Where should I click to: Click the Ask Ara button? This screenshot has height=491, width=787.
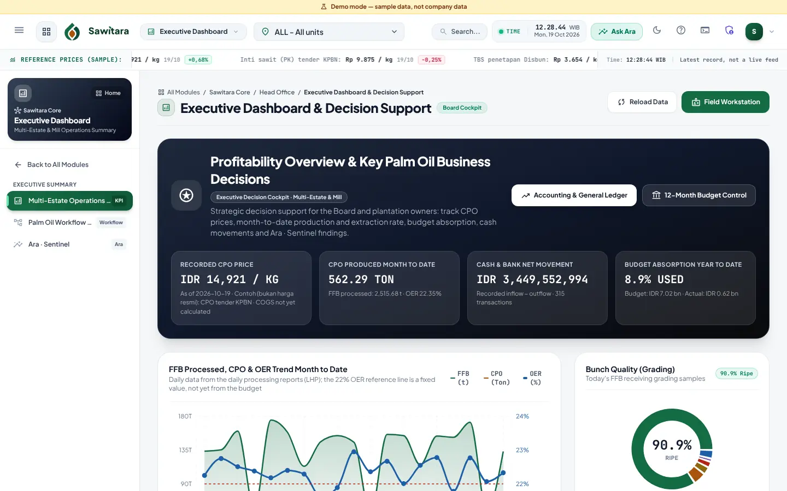[616, 32]
